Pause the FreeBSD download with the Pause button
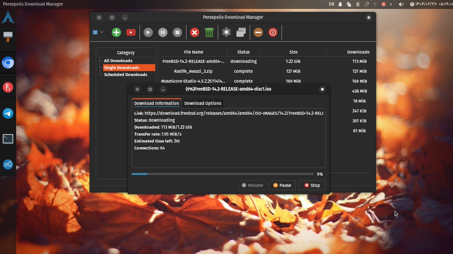The height and width of the screenshot is (254, 453). coord(282,185)
